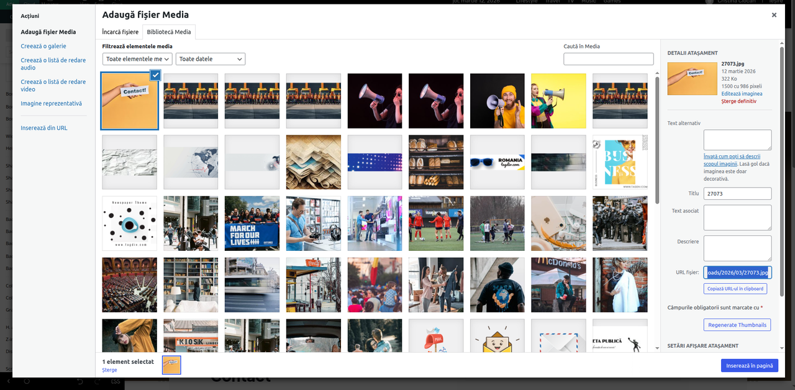The height and width of the screenshot is (390, 795).
Task: Click the Inserează în pagină button
Action: coord(749,366)
